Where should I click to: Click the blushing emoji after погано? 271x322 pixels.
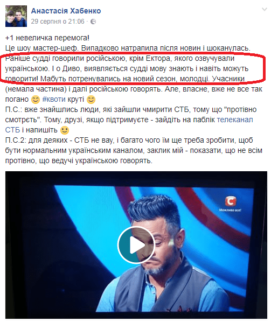[x=36, y=100]
